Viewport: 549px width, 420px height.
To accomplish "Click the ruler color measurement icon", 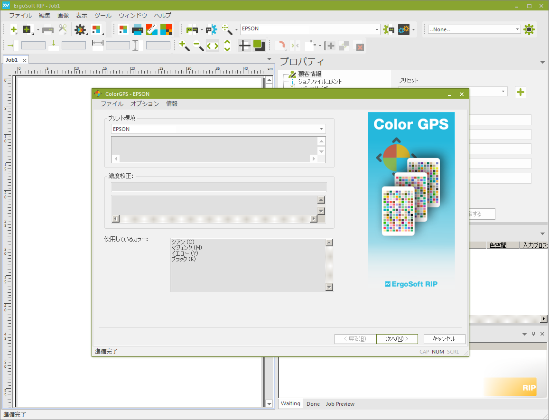I will (152, 30).
